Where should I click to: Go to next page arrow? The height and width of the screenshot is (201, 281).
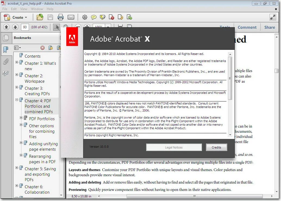pos(15,27)
